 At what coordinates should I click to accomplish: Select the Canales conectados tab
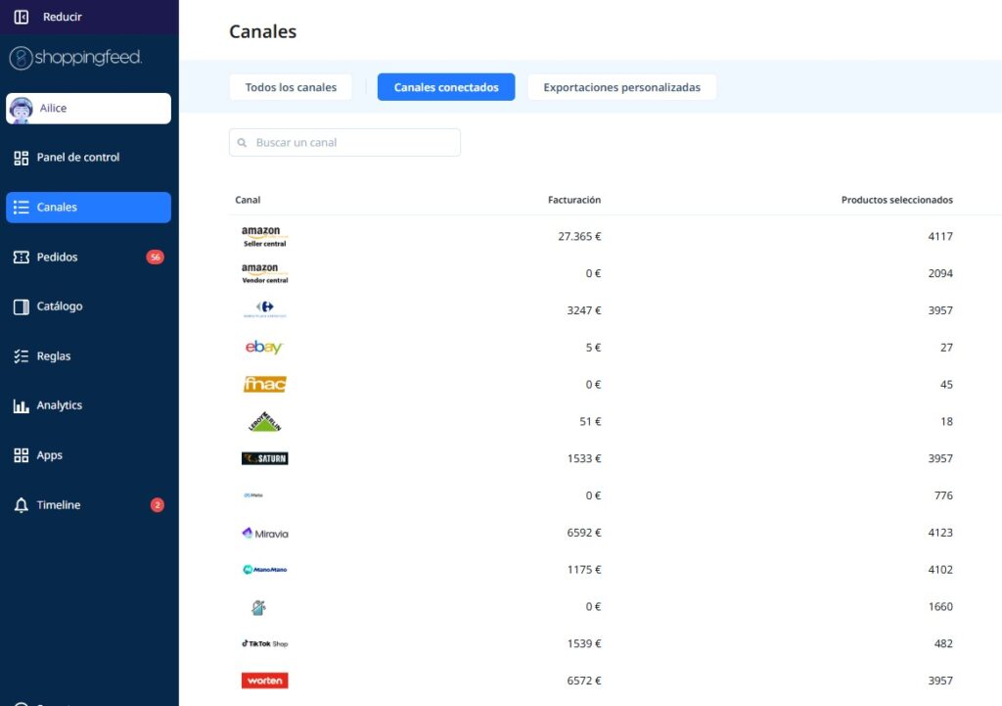446,87
